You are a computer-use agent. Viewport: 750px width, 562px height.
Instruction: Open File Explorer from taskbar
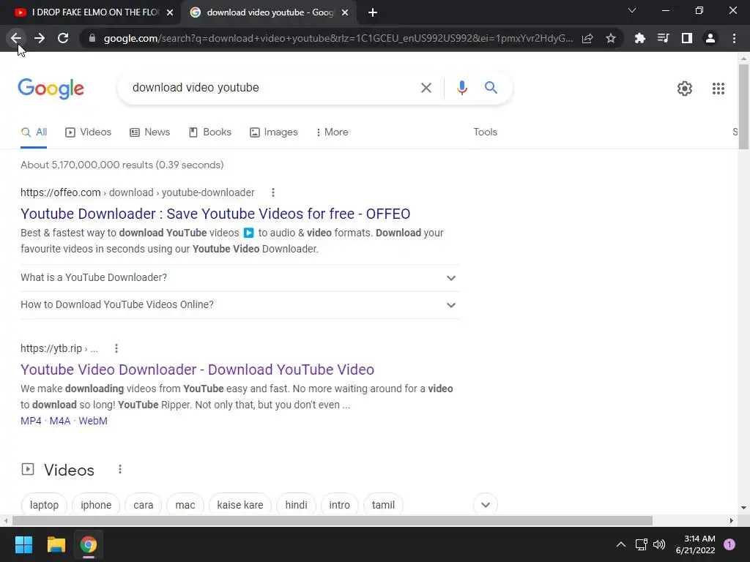(x=56, y=544)
